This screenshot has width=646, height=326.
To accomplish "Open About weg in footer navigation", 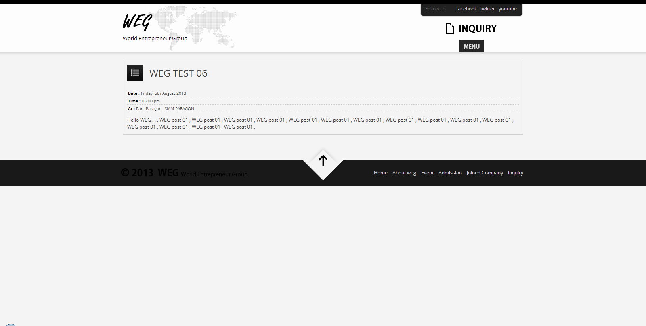I will coord(404,173).
